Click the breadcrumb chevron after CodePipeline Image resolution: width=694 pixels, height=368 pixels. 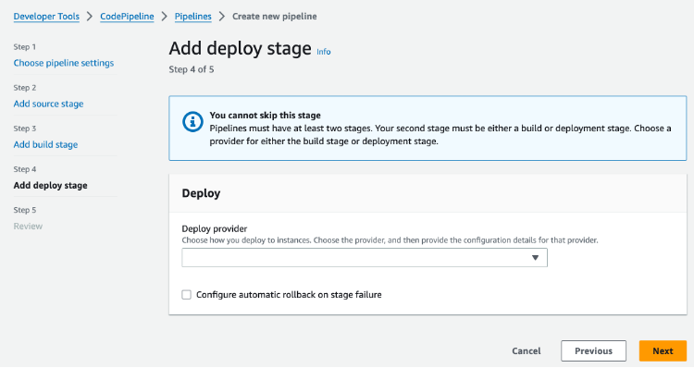click(164, 17)
